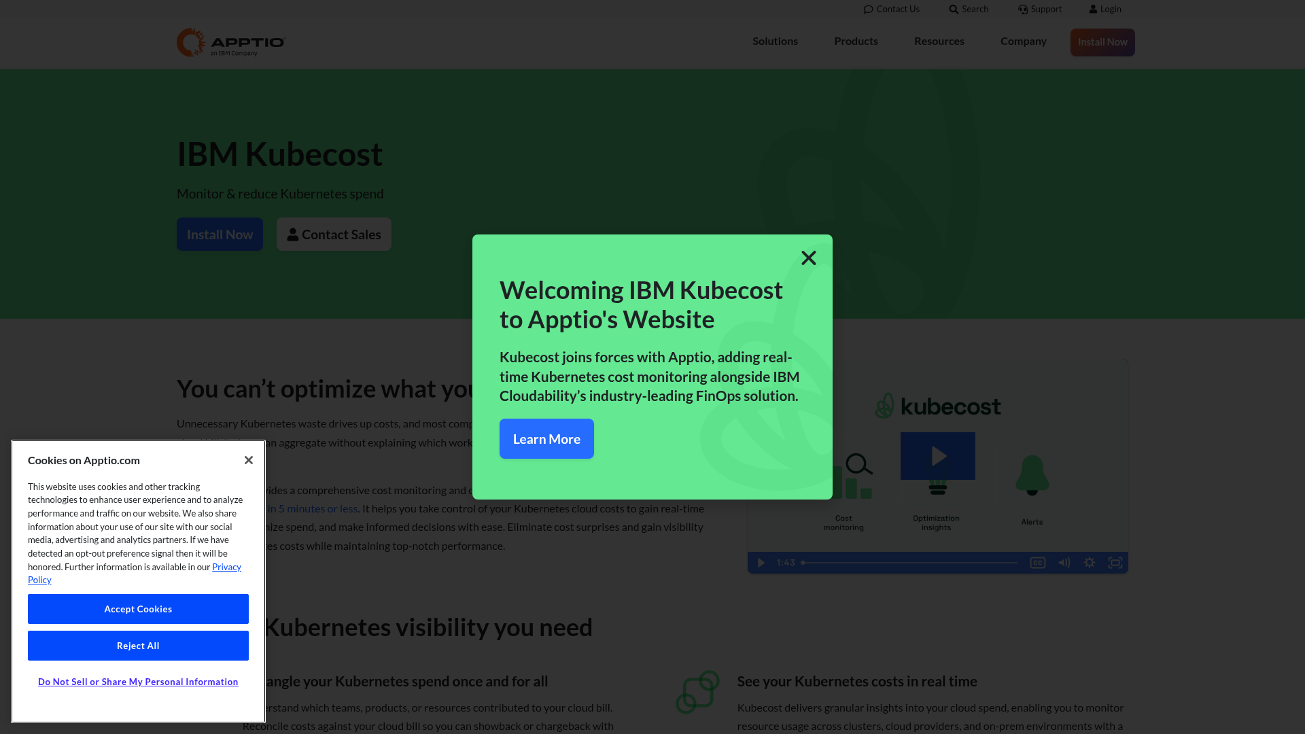
Task: Open the Resources navigation menu
Action: point(939,41)
